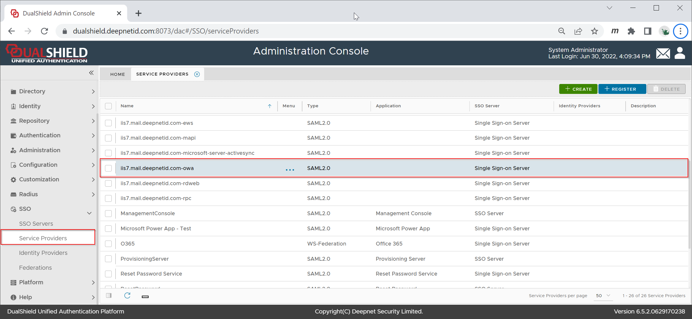Tick the select-all checkbox in header
The height and width of the screenshot is (319, 692).
[109, 106]
